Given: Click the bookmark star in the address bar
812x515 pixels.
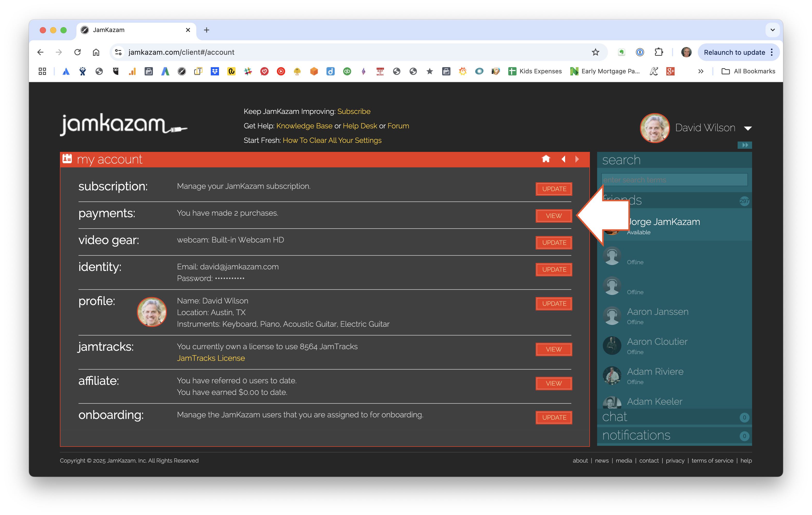Looking at the screenshot, I should (595, 52).
